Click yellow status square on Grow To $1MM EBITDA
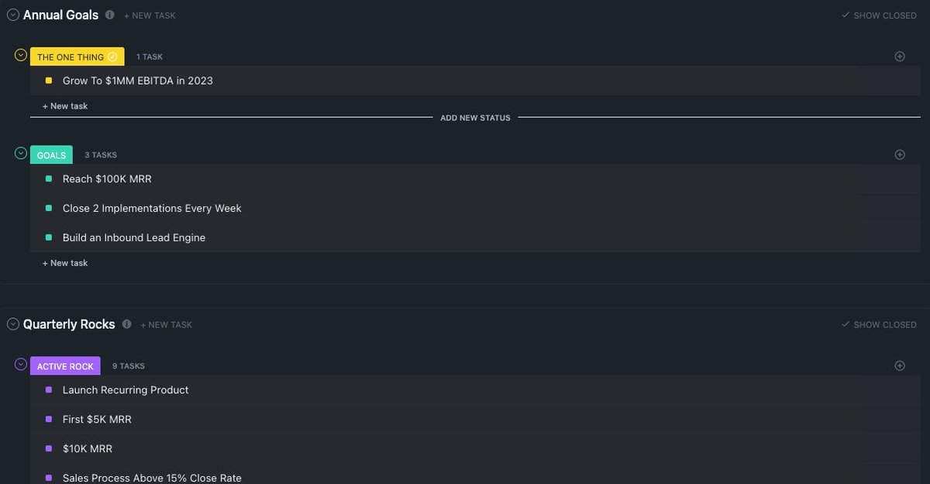The width and height of the screenshot is (930, 484). tap(49, 80)
